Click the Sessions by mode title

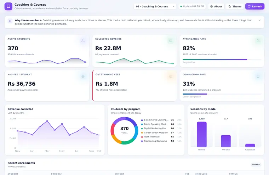tap(203, 109)
